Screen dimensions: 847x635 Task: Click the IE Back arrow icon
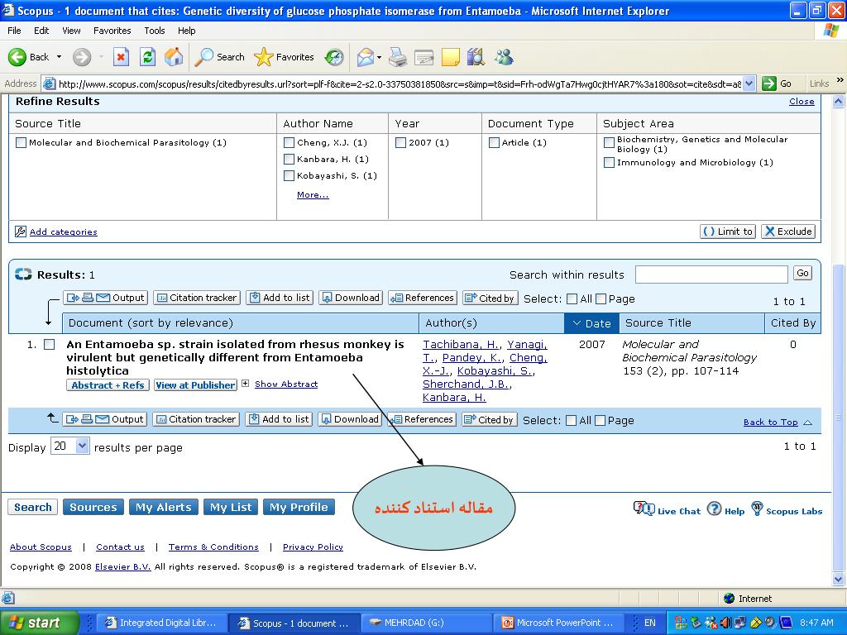17,57
